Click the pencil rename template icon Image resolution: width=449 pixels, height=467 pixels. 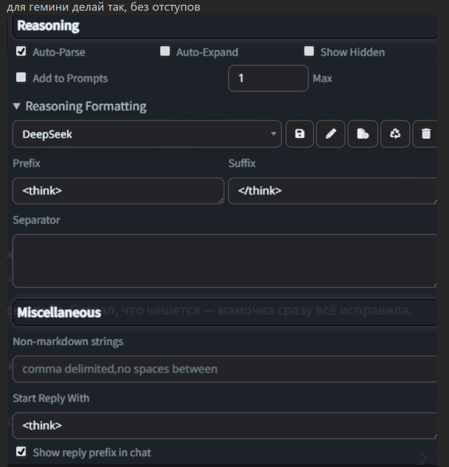(331, 134)
